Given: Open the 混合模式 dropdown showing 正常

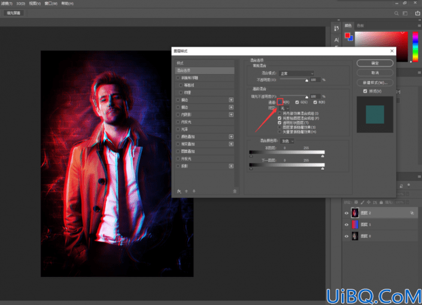Looking at the screenshot, I should 296,74.
